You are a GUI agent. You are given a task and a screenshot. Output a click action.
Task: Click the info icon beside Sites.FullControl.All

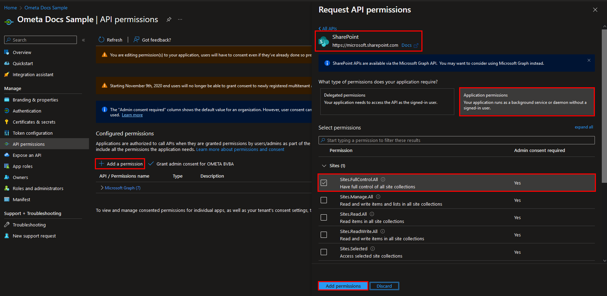click(383, 179)
